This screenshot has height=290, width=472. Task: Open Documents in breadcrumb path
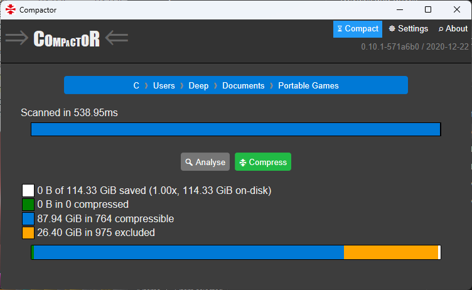(x=244, y=85)
